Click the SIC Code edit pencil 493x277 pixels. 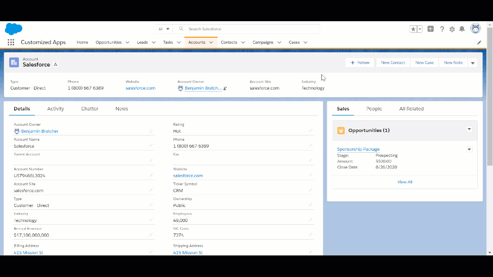(310, 235)
